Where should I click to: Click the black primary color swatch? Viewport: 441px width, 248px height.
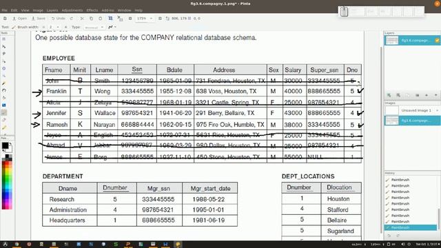click(x=5, y=145)
